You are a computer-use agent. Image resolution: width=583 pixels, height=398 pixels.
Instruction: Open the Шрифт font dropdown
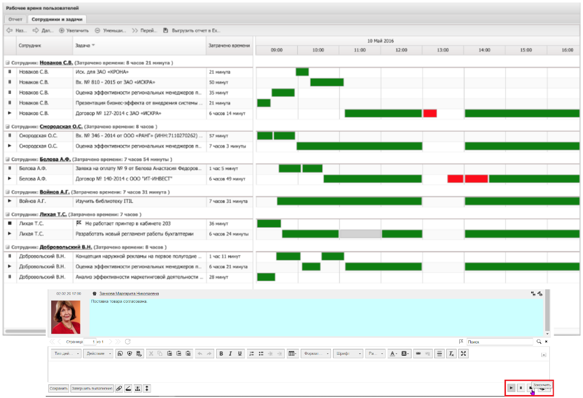[347, 354]
